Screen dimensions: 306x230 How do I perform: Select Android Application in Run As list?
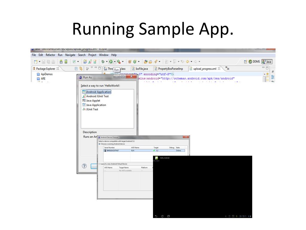pyautogui.click(x=97, y=92)
